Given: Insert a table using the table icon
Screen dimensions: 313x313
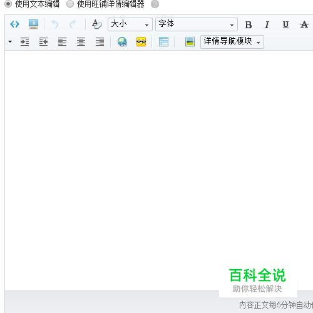Looking at the screenshot, I should coord(163,41).
